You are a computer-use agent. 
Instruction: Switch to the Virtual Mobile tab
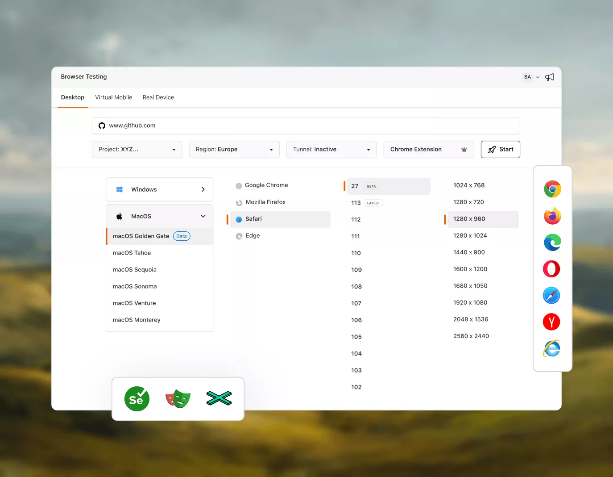pos(114,97)
